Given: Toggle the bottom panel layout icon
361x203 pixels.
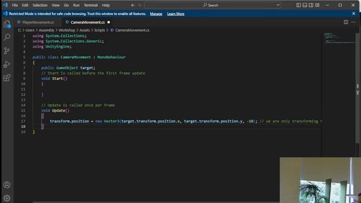Looking at the screenshot, I should 305,5.
